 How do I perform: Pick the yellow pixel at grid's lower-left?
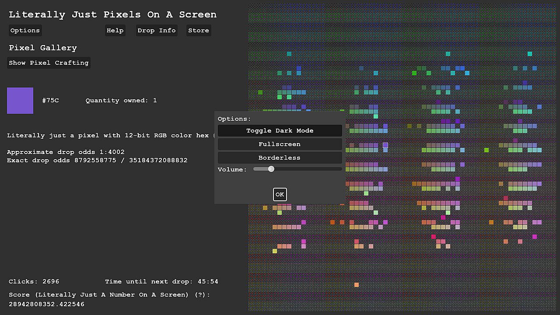pos(275,251)
